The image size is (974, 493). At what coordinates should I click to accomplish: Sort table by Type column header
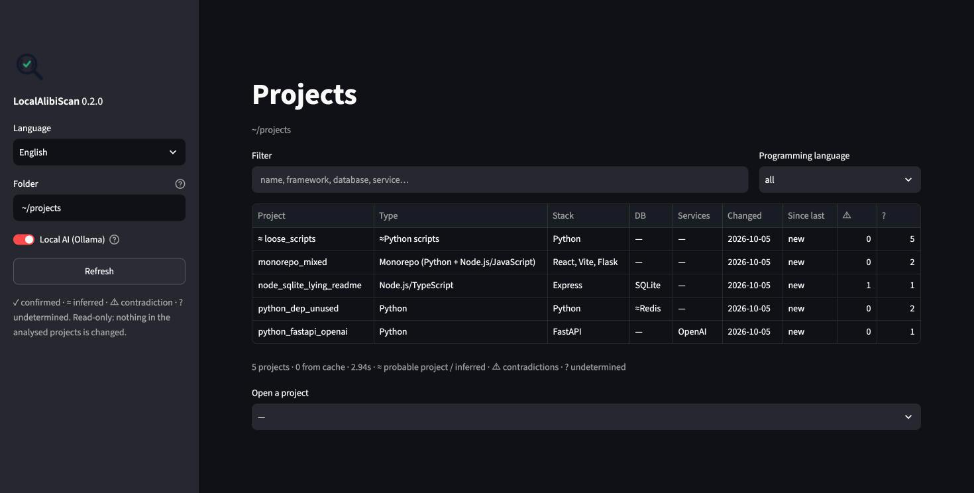point(460,216)
